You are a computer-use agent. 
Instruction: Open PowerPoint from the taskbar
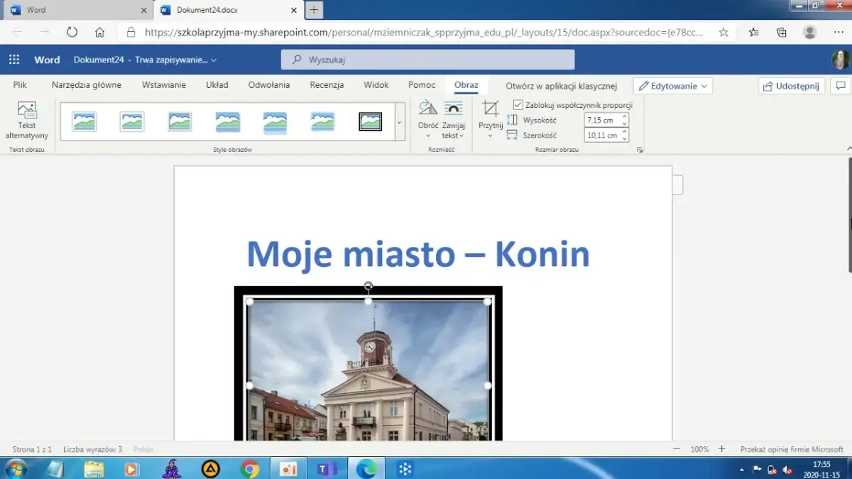pos(288,468)
